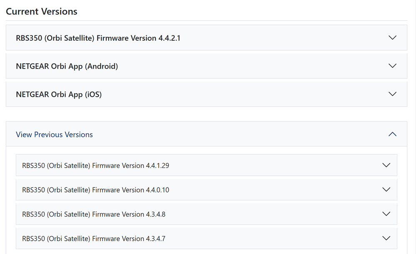The height and width of the screenshot is (254, 416).
Task: Expand RBS350 Firmware Version 4.4.2.1 chevron
Action: 392,37
